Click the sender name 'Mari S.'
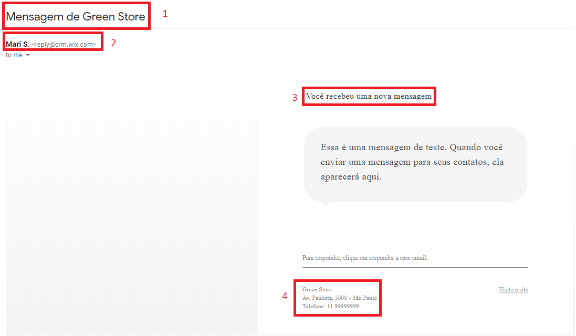This screenshot has height=336, width=576. pyautogui.click(x=18, y=44)
